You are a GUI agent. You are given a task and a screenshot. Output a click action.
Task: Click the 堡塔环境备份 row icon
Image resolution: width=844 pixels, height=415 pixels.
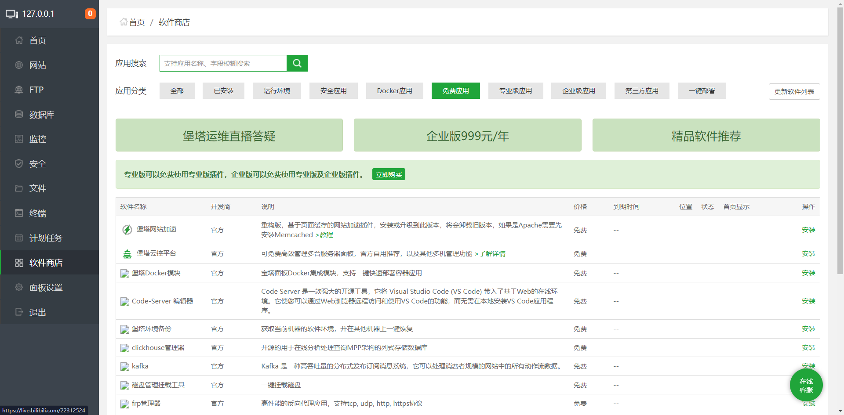click(125, 329)
